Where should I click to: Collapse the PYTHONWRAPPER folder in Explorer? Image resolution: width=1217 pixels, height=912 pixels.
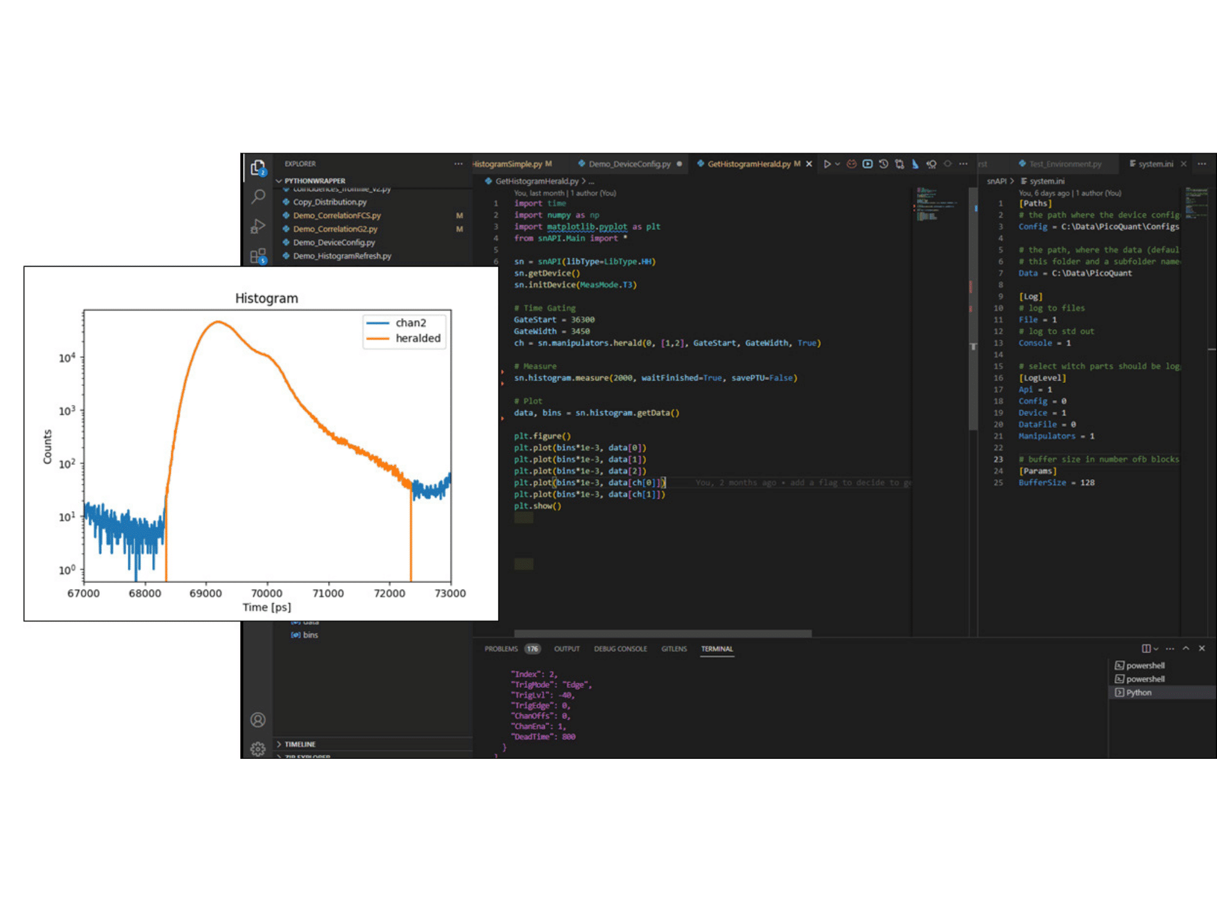279,180
